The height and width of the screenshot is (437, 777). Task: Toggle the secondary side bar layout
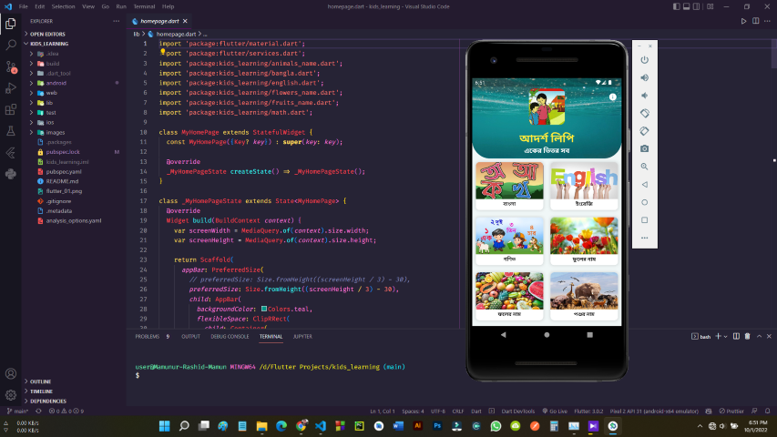(x=696, y=6)
